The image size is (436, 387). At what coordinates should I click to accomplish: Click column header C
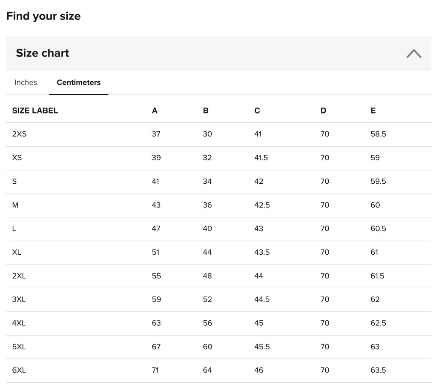(257, 111)
